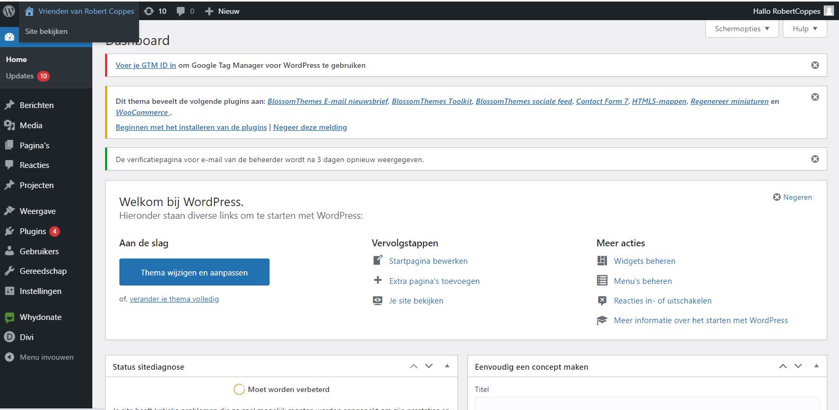Click the plus icon beside Extra pagina's toevoegen
839x410 pixels.
pyautogui.click(x=377, y=280)
